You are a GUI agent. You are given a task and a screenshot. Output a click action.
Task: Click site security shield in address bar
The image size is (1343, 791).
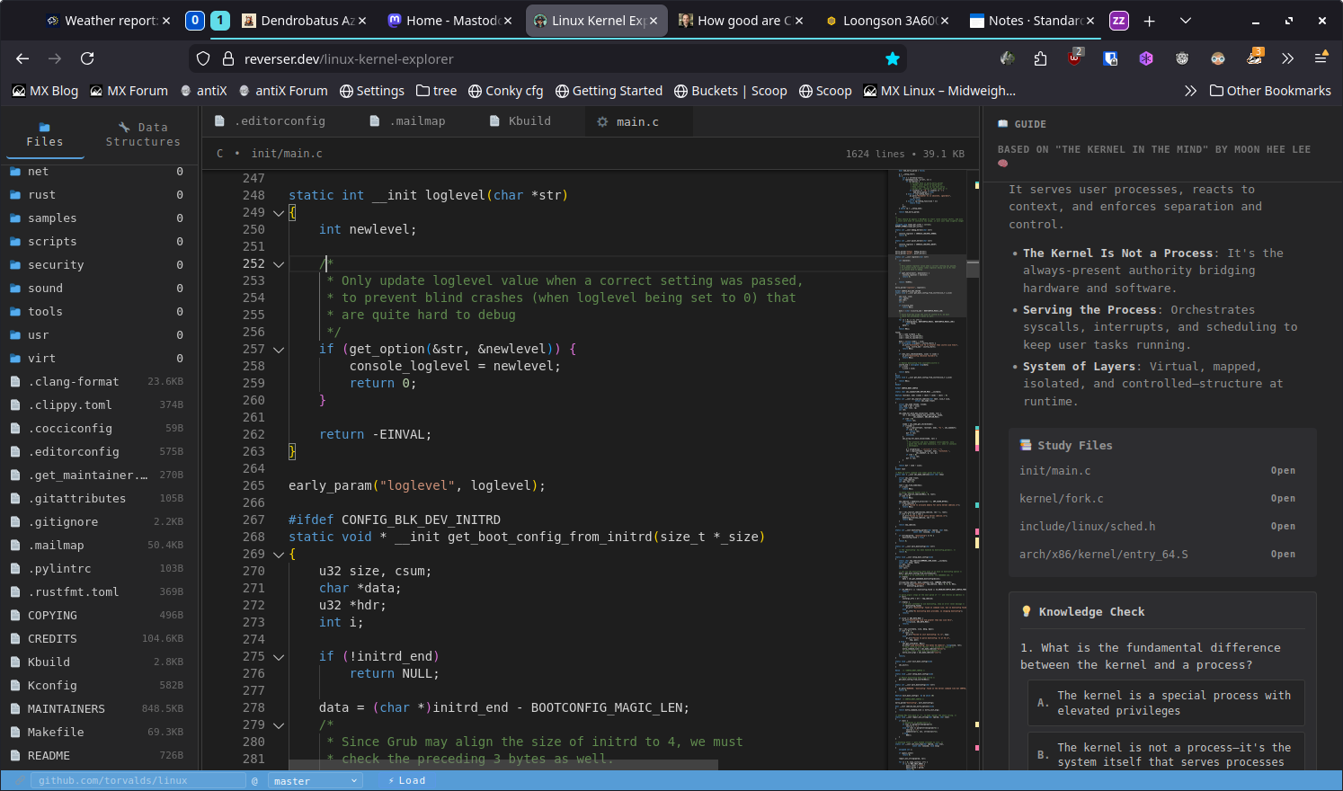tap(203, 58)
